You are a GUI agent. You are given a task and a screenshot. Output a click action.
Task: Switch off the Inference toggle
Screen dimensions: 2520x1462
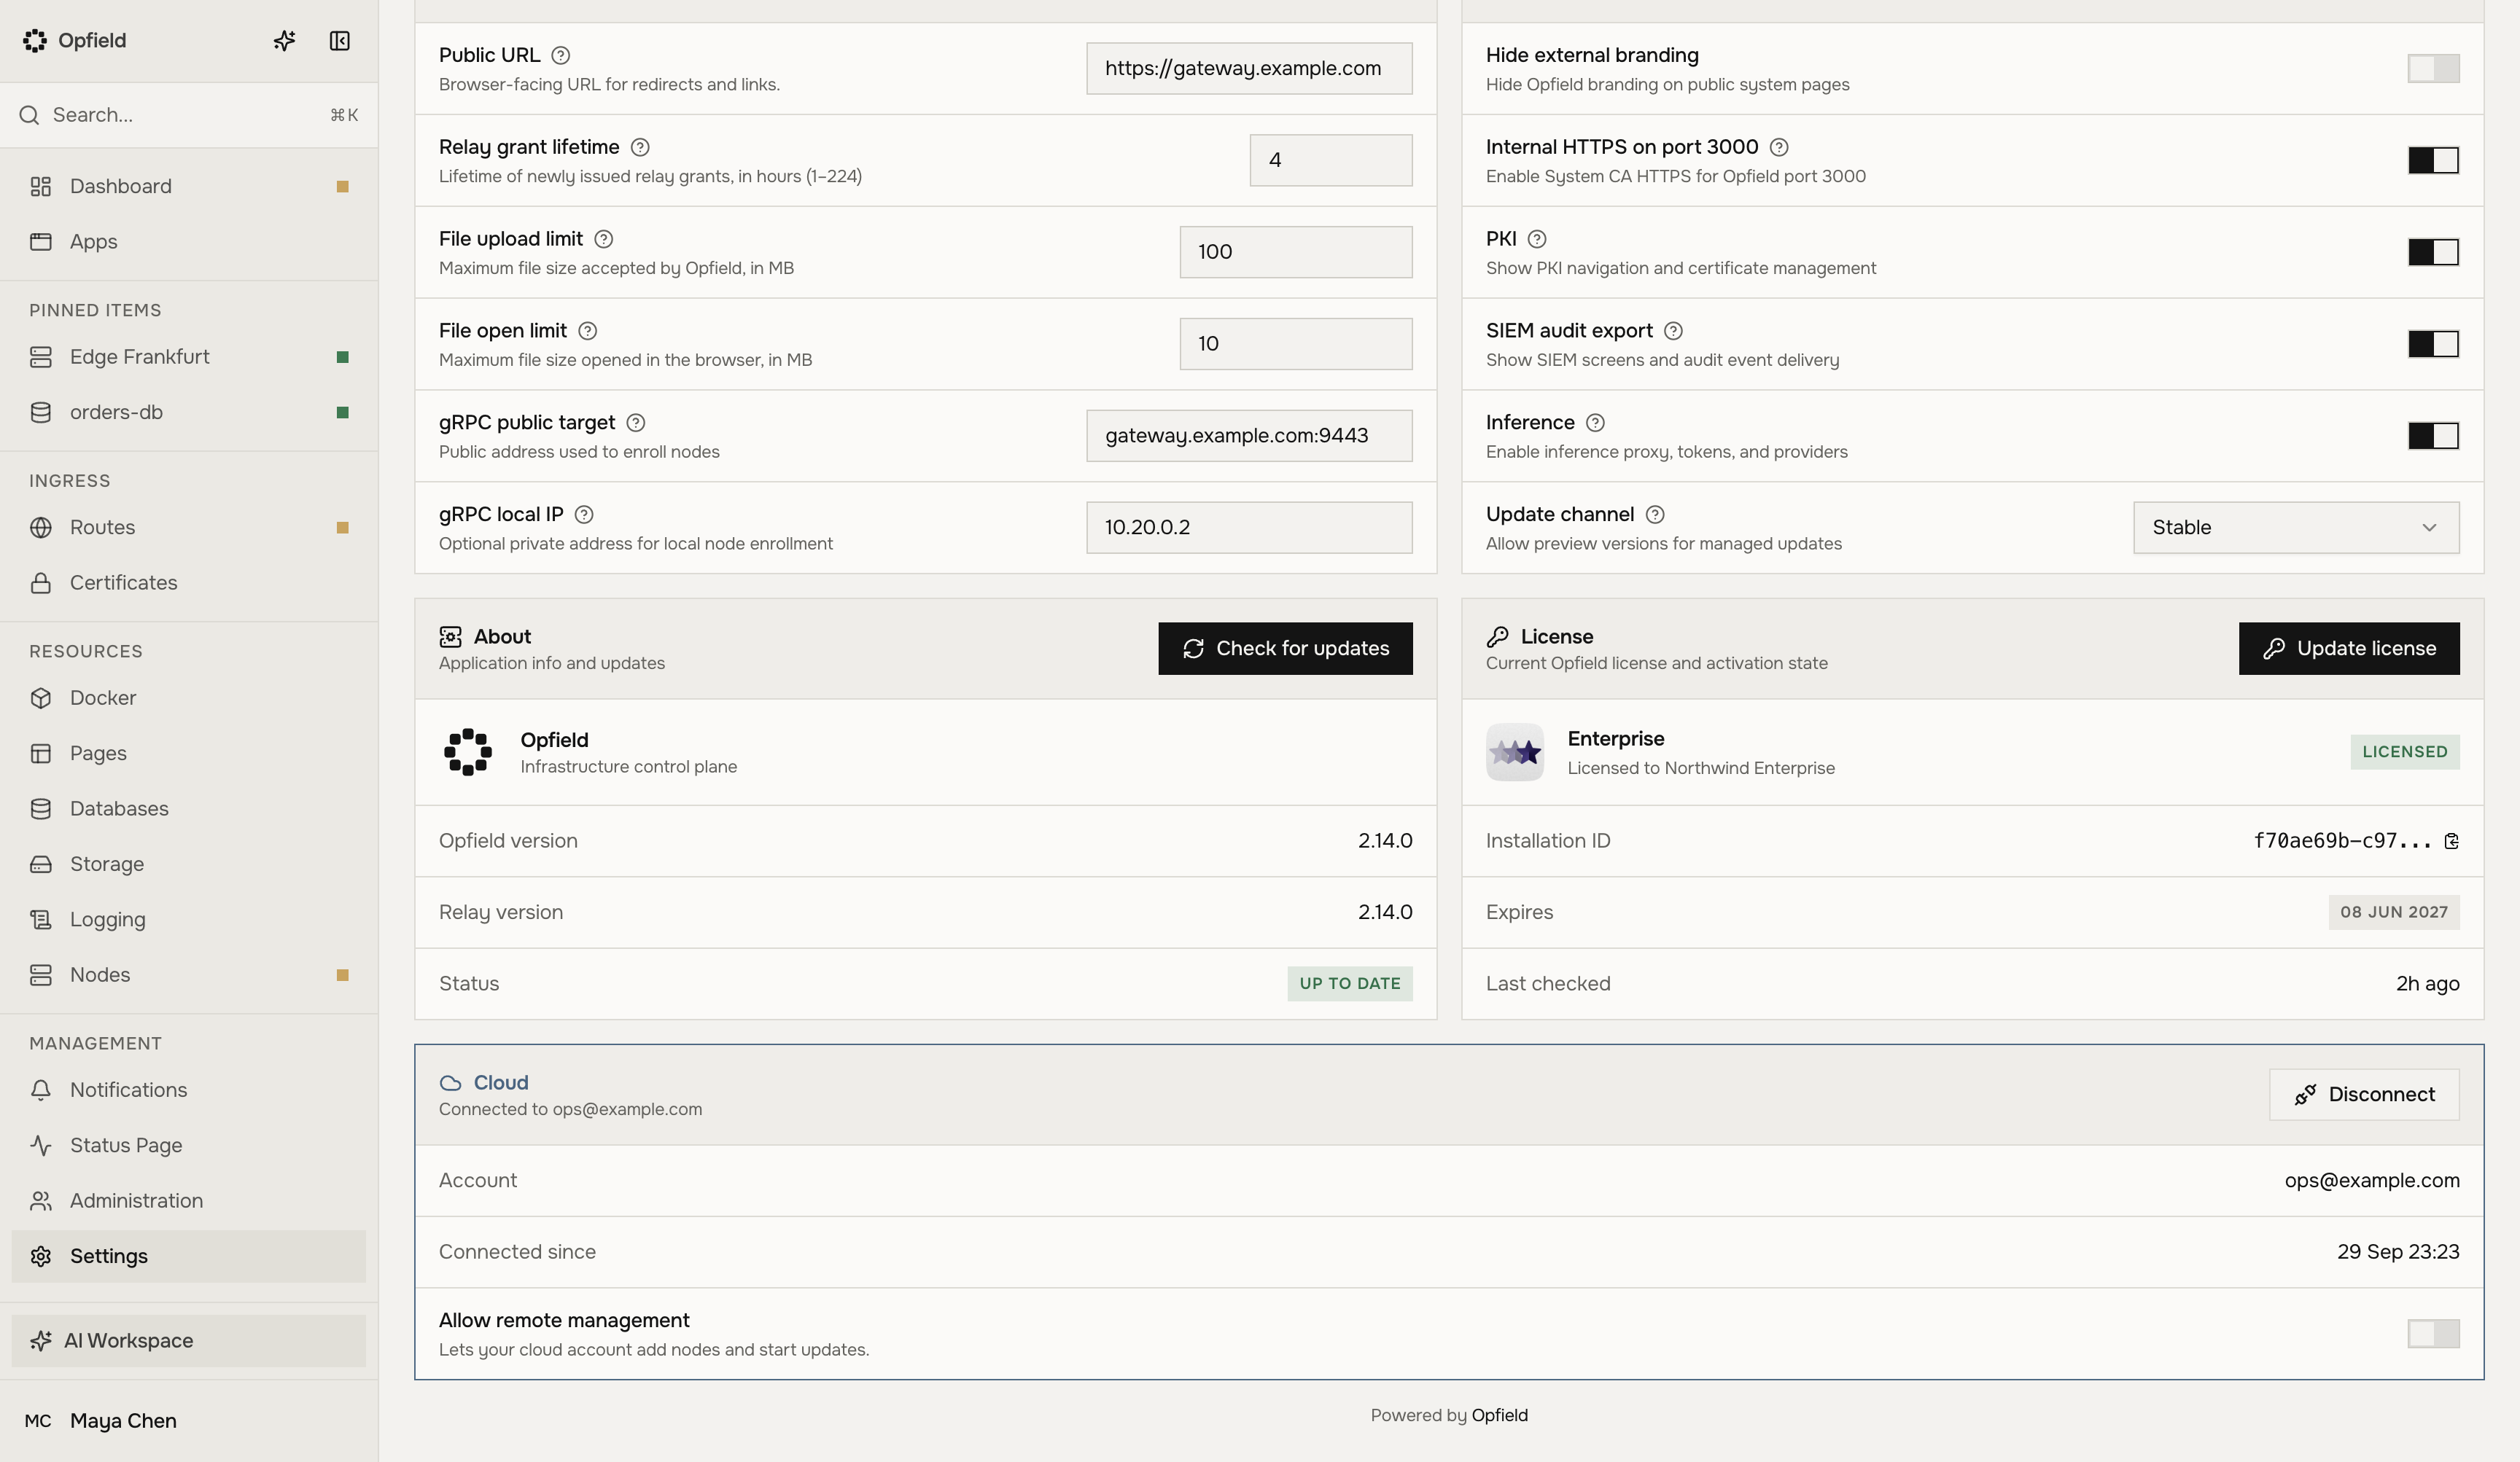(x=2434, y=437)
